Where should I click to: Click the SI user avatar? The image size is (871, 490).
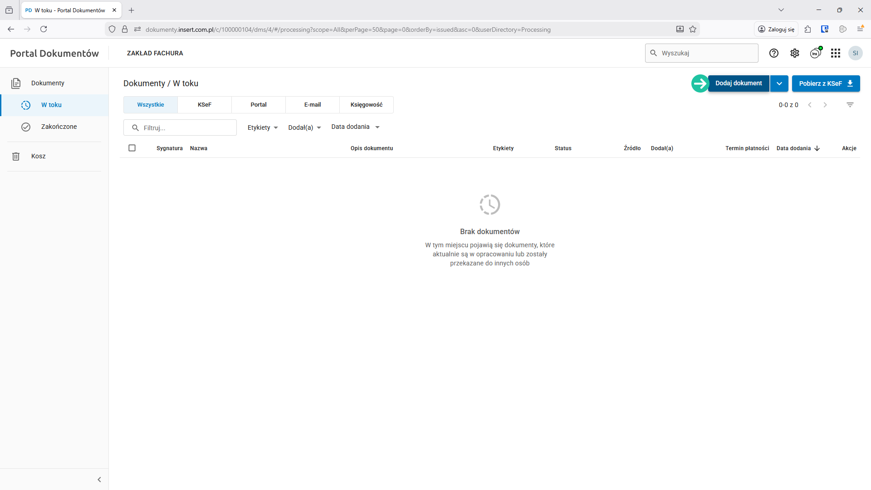point(855,53)
